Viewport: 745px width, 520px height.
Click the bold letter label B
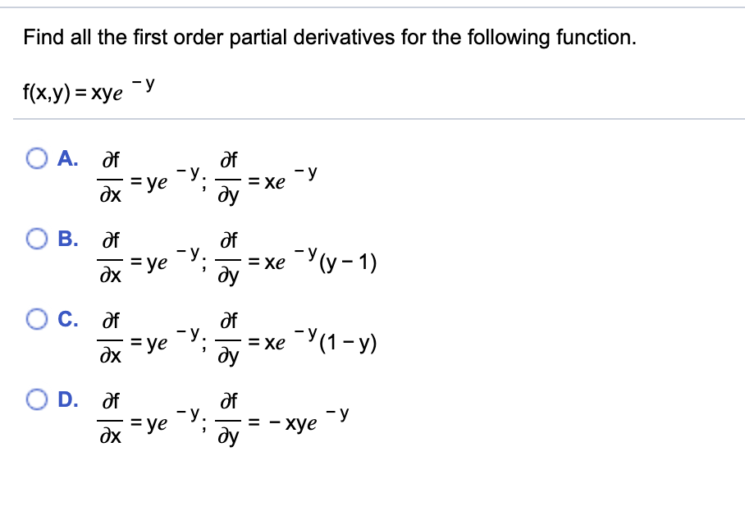click(x=69, y=239)
